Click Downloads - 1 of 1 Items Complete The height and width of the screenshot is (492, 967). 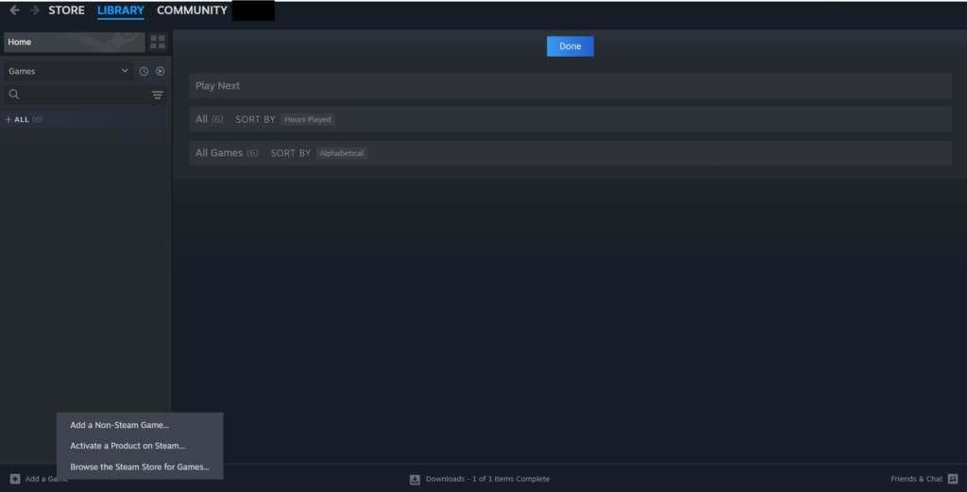[x=487, y=479]
